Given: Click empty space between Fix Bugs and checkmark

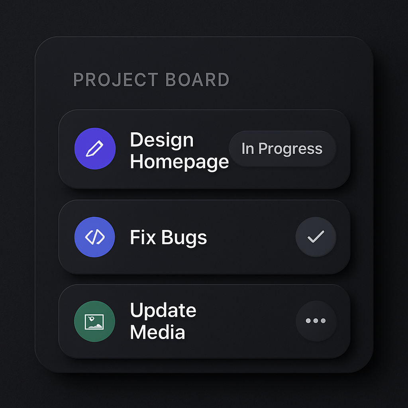Looking at the screenshot, I should click(251, 237).
